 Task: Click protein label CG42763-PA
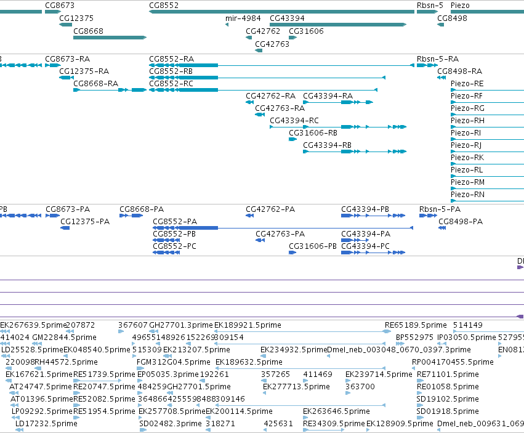[x=280, y=234]
